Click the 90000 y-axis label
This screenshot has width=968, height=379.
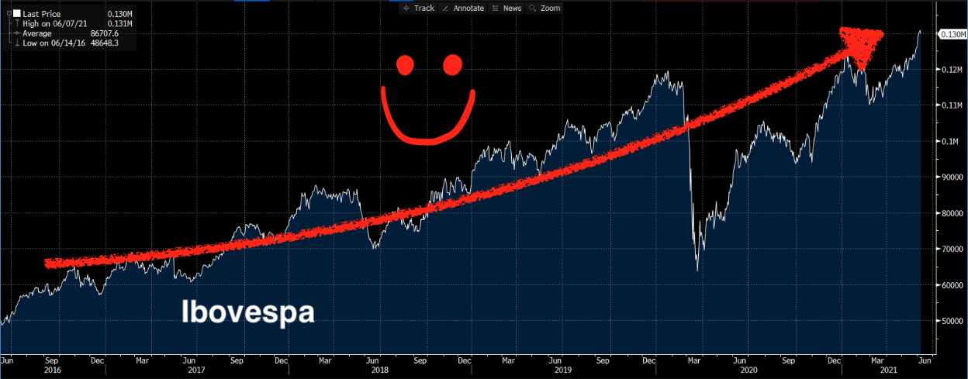951,177
